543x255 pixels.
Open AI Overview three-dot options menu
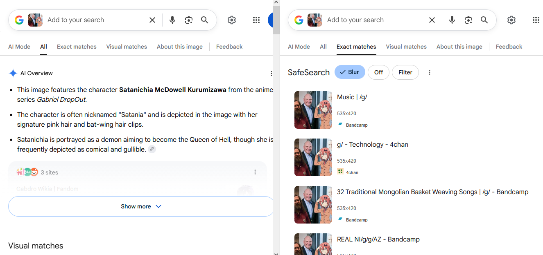coord(271,74)
